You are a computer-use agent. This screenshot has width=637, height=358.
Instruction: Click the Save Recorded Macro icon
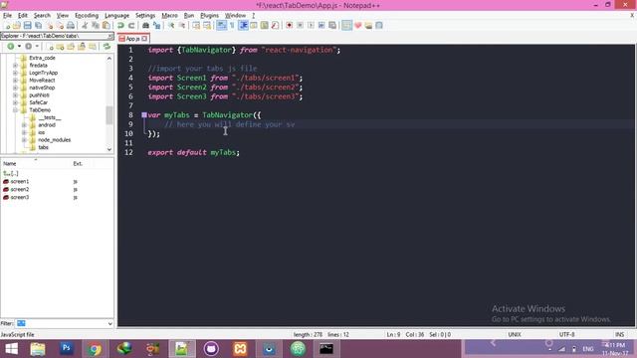tap(332, 26)
